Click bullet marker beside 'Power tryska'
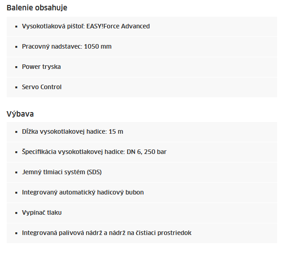The image size is (282, 253). pos(16,67)
